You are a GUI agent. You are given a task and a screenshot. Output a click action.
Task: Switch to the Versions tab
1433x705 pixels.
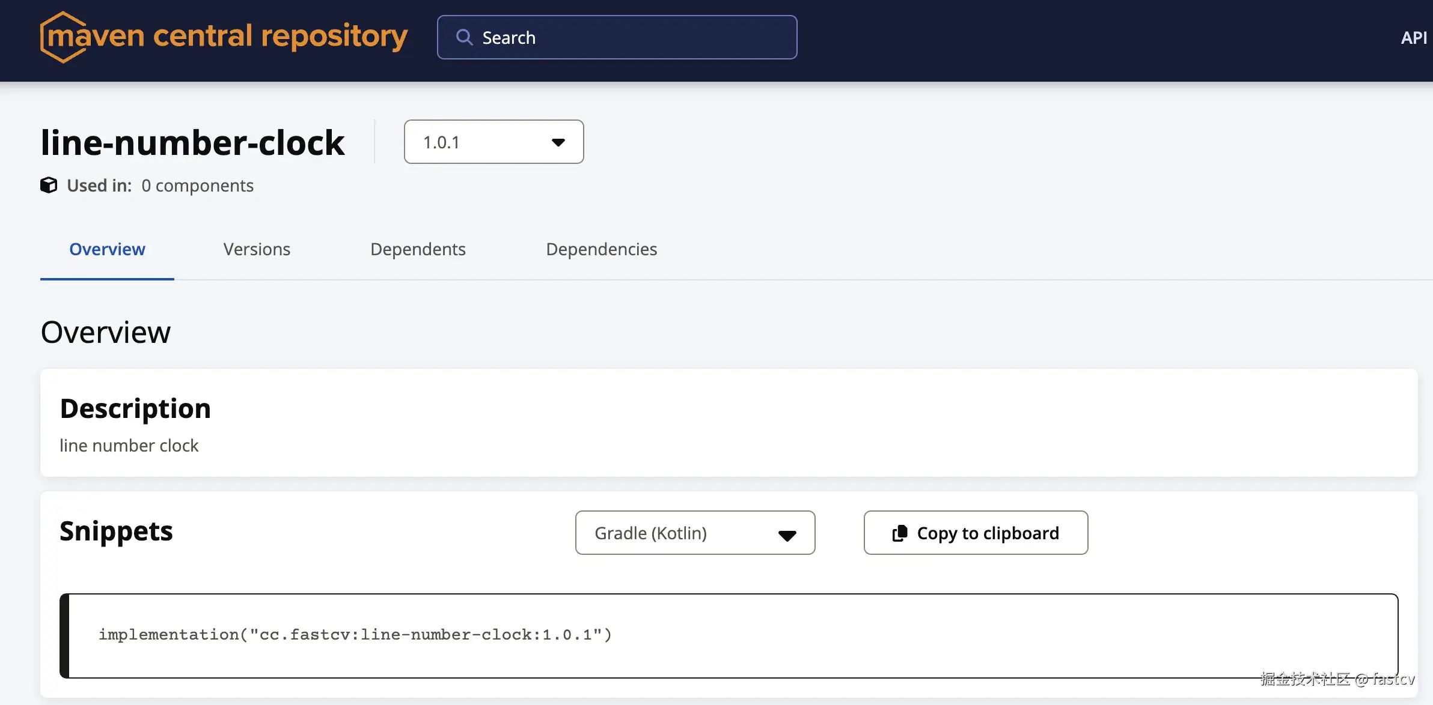[257, 249]
